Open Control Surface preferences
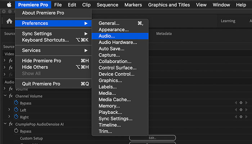 [x=120, y=68]
